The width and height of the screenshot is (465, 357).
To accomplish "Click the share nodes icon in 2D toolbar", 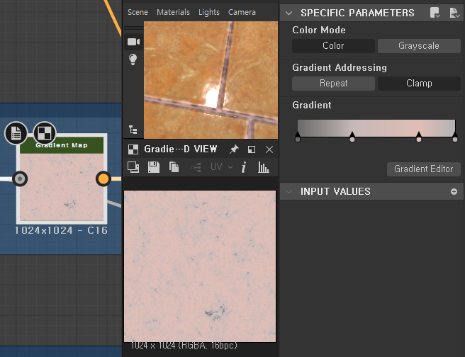I will point(196,167).
